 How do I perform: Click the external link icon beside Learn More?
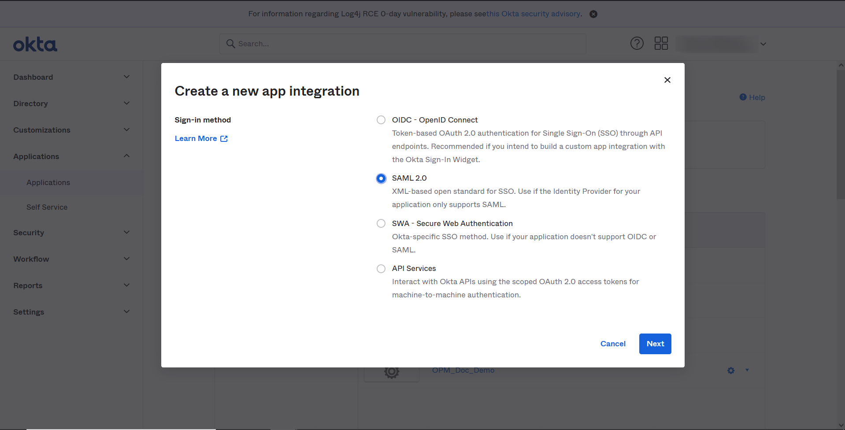click(224, 139)
